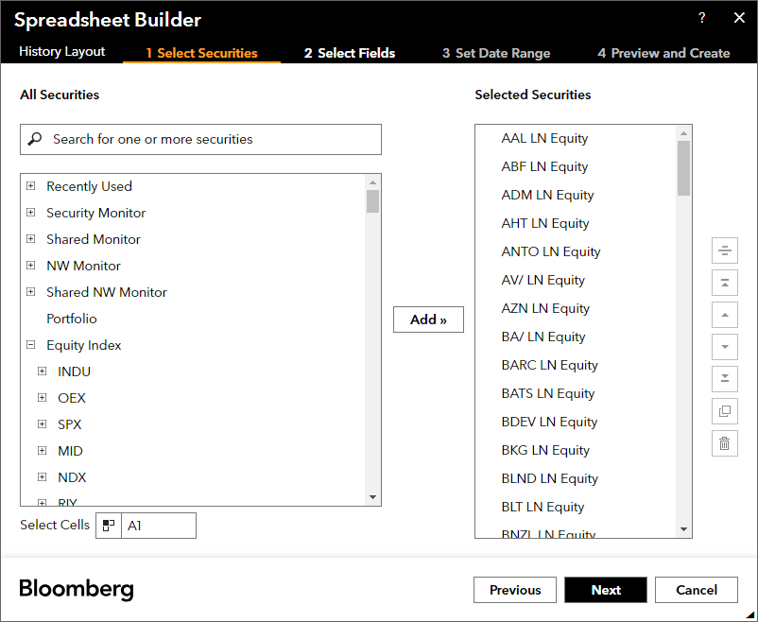Expand the NDX index node
Screen dimensions: 758x622
point(42,477)
